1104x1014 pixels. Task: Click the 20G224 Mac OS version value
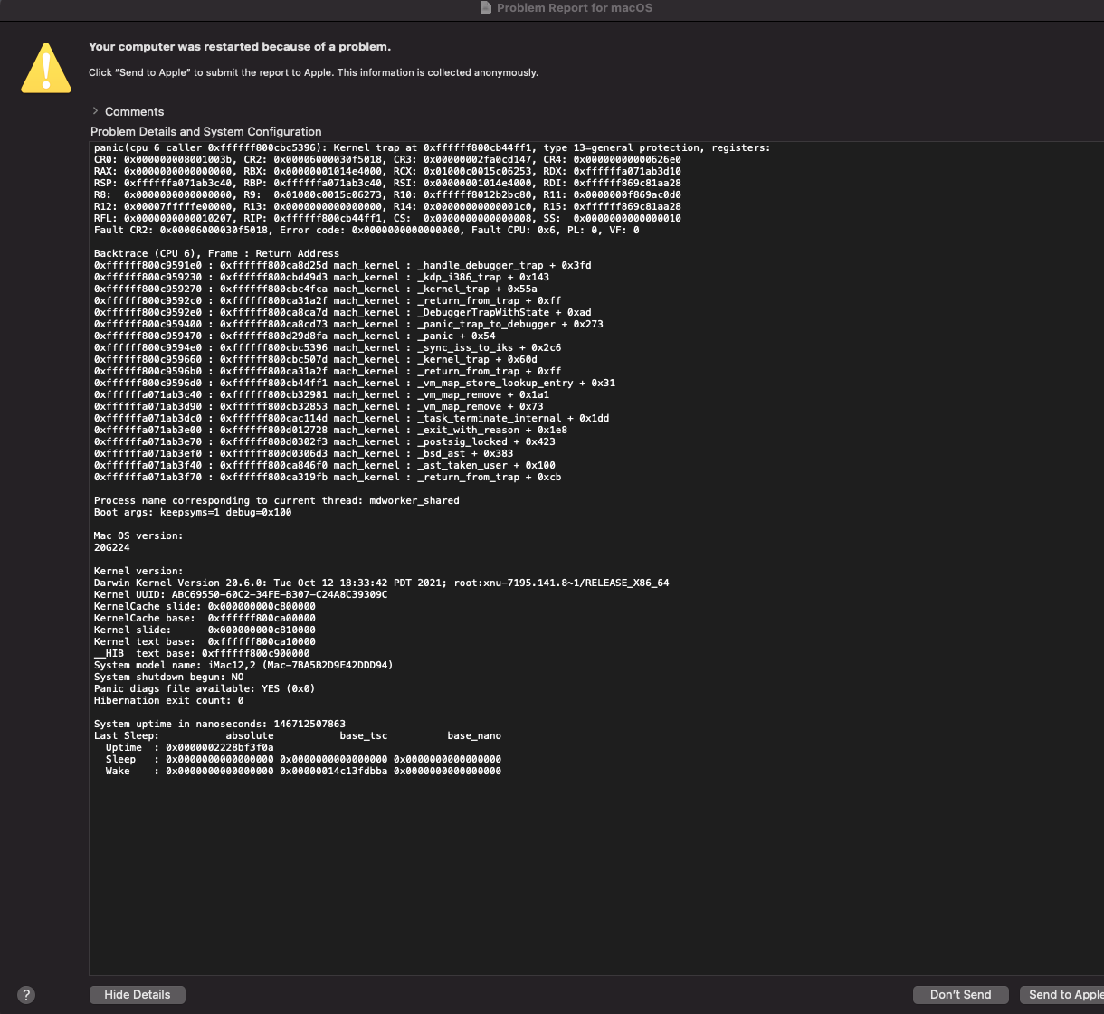[112, 547]
